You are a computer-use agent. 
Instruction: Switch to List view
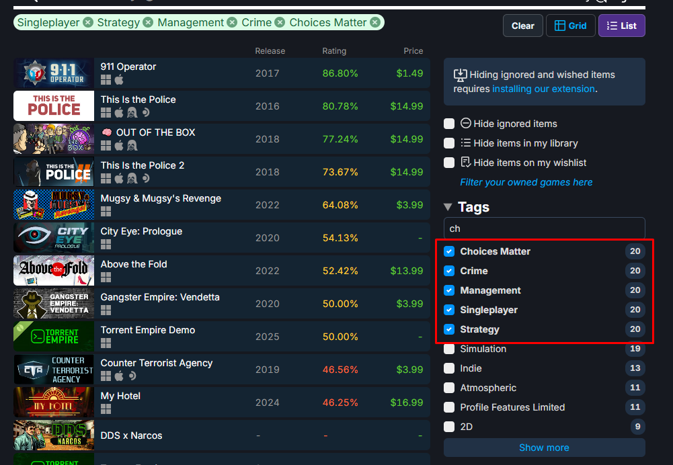(x=621, y=26)
